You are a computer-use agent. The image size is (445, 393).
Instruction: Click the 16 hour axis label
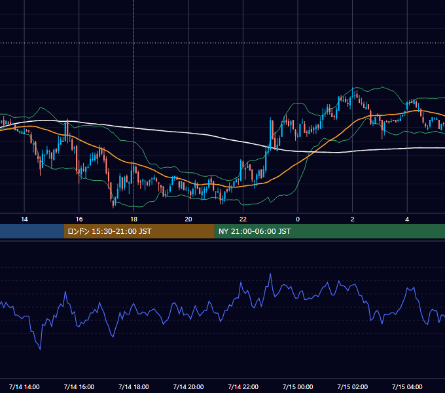[x=79, y=219]
